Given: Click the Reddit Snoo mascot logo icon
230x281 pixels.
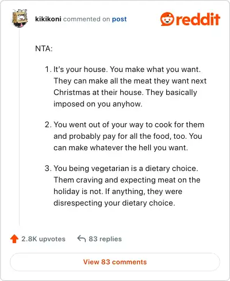Looking at the screenshot, I should [167, 19].
